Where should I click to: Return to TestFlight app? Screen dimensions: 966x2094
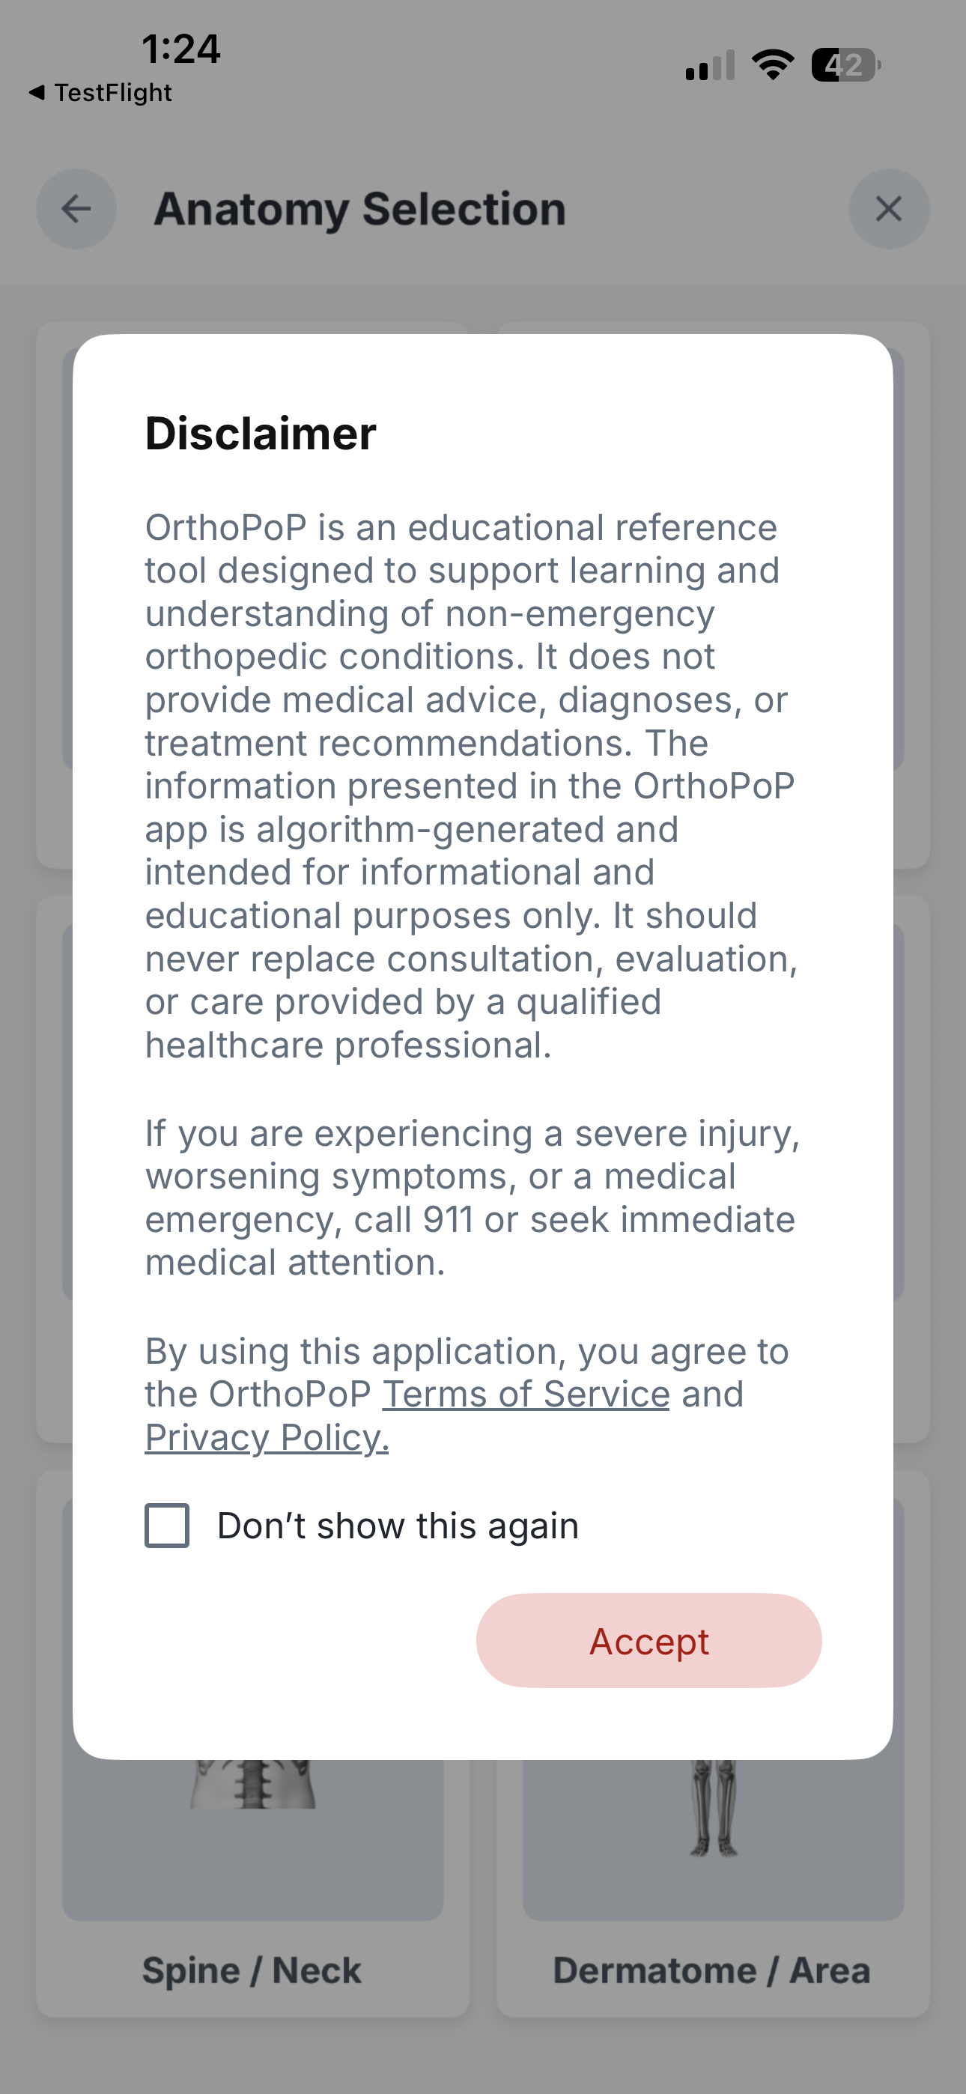tap(101, 93)
